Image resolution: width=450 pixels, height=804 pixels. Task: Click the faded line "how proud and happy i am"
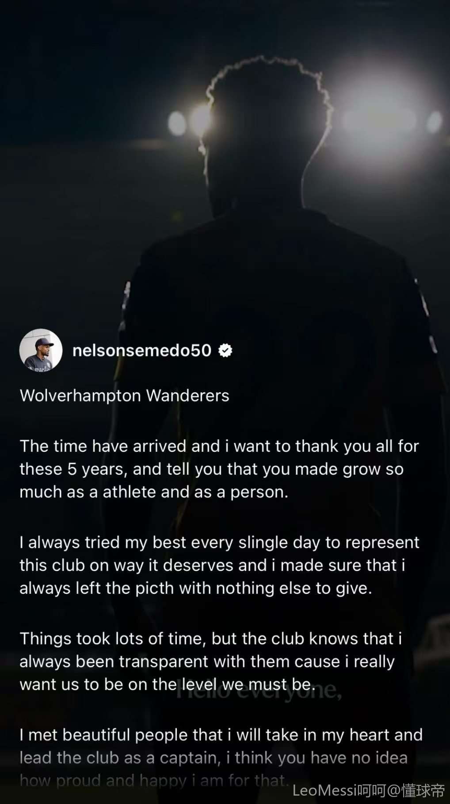click(154, 781)
